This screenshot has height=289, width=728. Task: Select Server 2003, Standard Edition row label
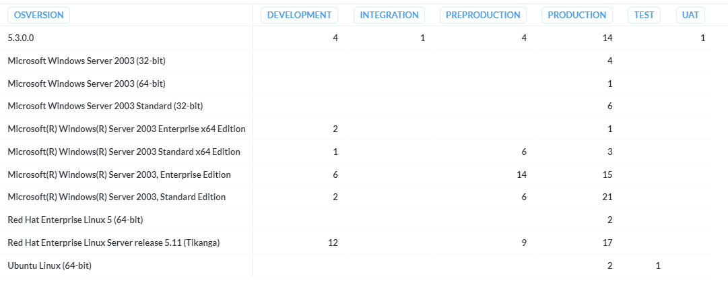click(x=117, y=197)
